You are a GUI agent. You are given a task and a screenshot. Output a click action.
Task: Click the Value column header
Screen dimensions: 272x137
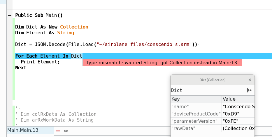[x=238, y=99]
